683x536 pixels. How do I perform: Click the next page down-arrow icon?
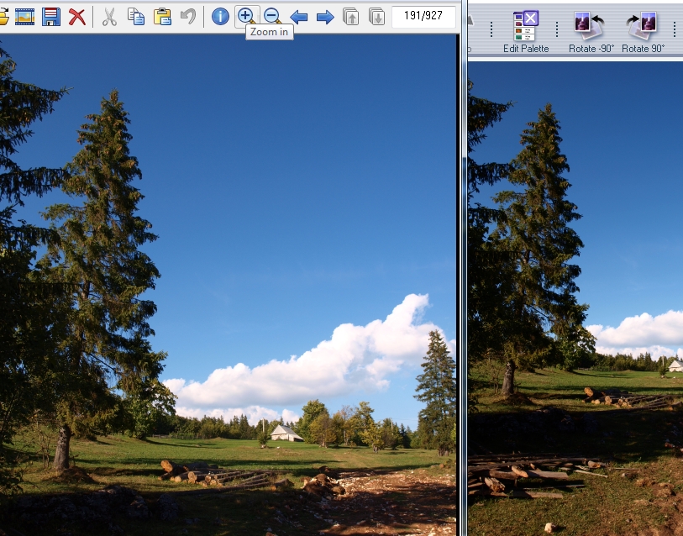tap(376, 17)
